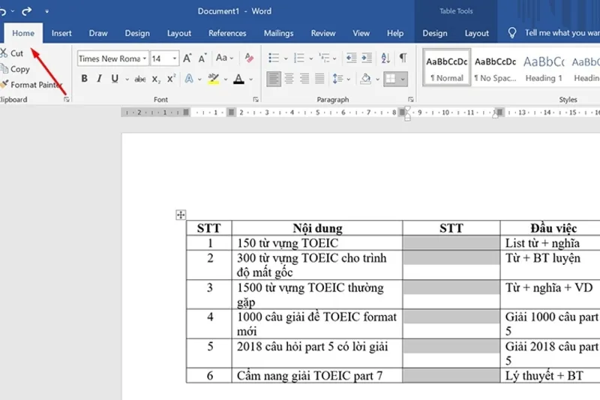Switch to the Insert tab
This screenshot has height=400, width=600.
pyautogui.click(x=61, y=33)
